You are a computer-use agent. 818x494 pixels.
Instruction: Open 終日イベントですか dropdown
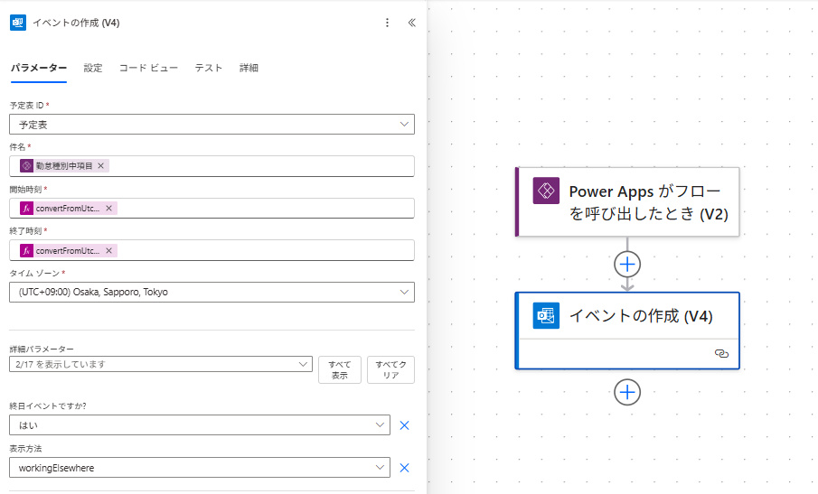[199, 425]
